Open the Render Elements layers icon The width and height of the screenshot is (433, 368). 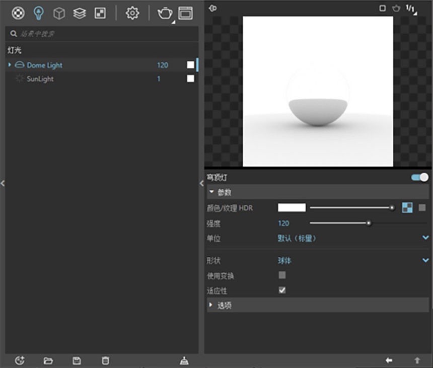point(80,13)
